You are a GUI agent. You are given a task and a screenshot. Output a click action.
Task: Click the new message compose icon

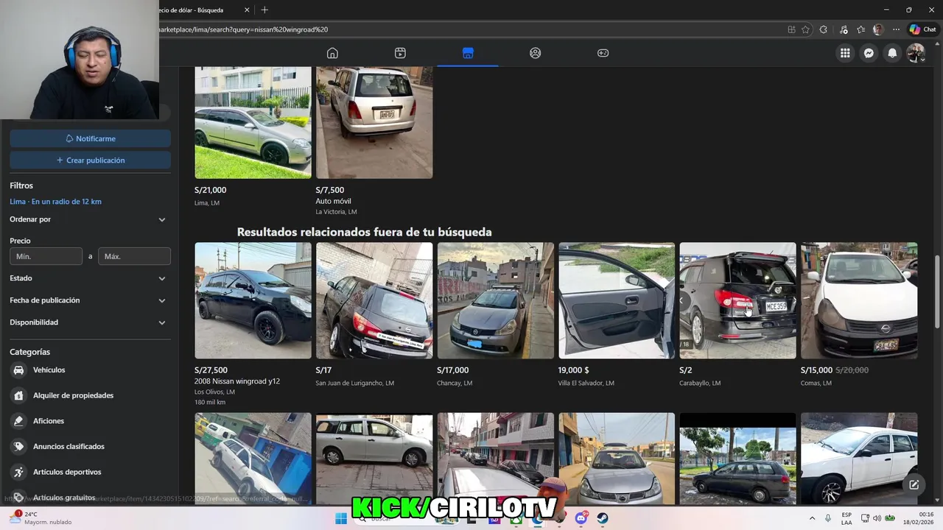point(914,484)
